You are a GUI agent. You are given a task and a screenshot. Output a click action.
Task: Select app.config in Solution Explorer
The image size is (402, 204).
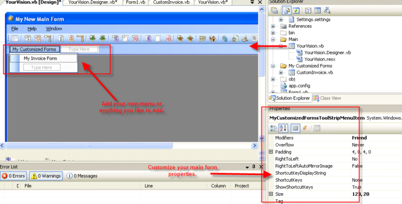click(299, 86)
